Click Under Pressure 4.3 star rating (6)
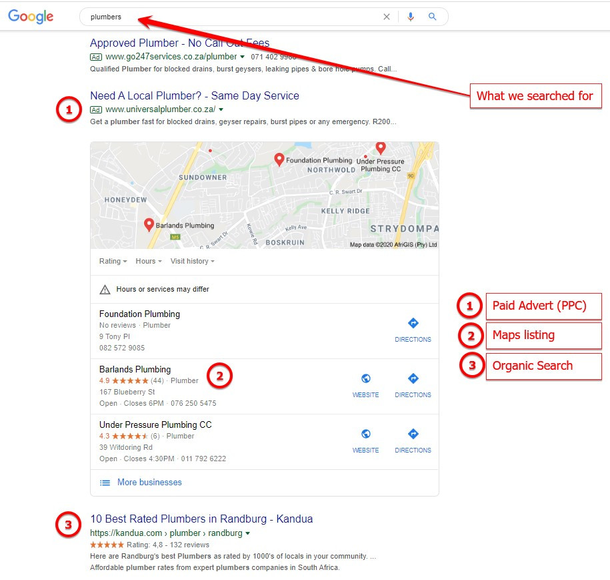The height and width of the screenshot is (580, 610). click(x=129, y=436)
